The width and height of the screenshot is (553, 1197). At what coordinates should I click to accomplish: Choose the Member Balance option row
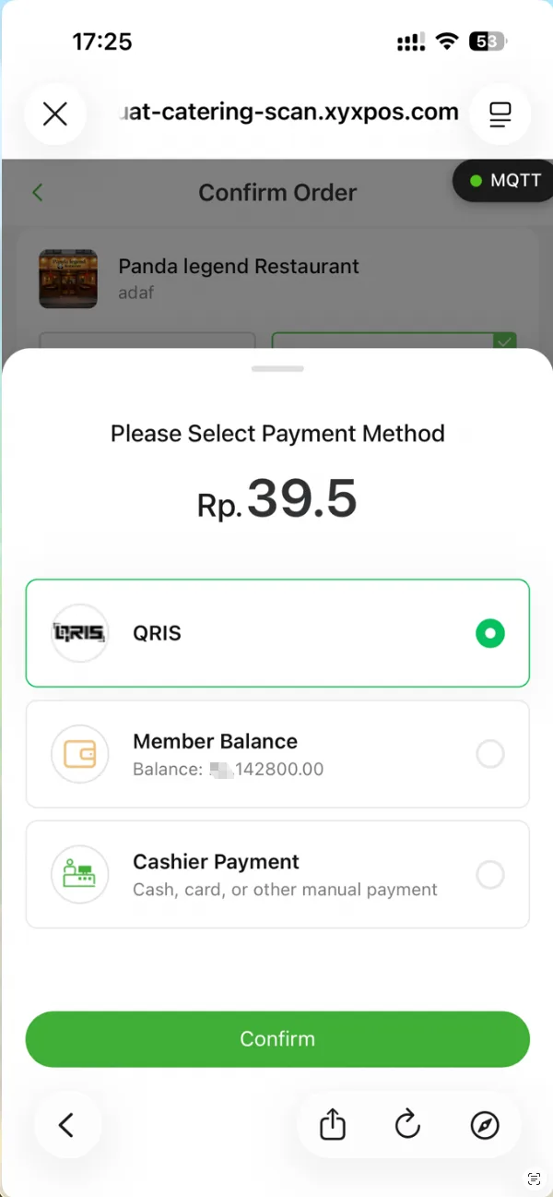click(277, 754)
